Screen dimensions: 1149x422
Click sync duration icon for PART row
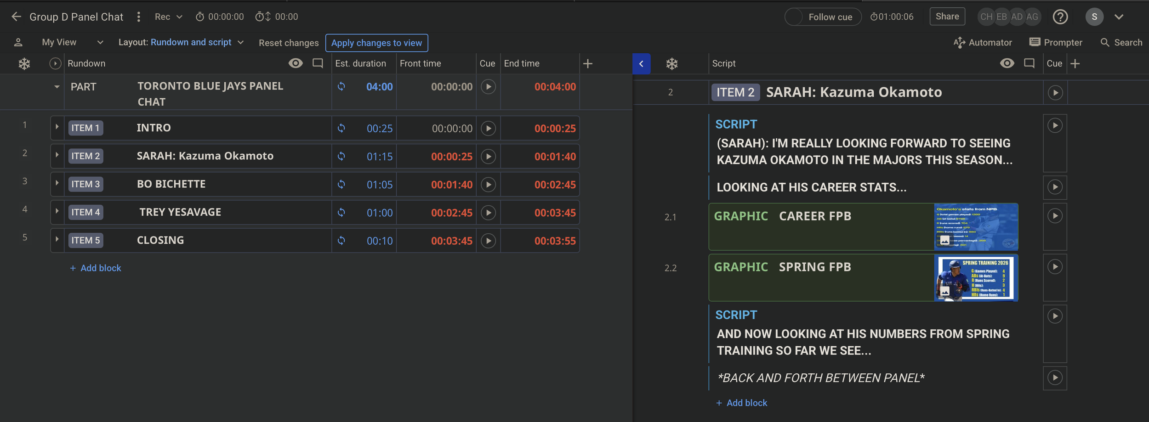click(x=341, y=86)
